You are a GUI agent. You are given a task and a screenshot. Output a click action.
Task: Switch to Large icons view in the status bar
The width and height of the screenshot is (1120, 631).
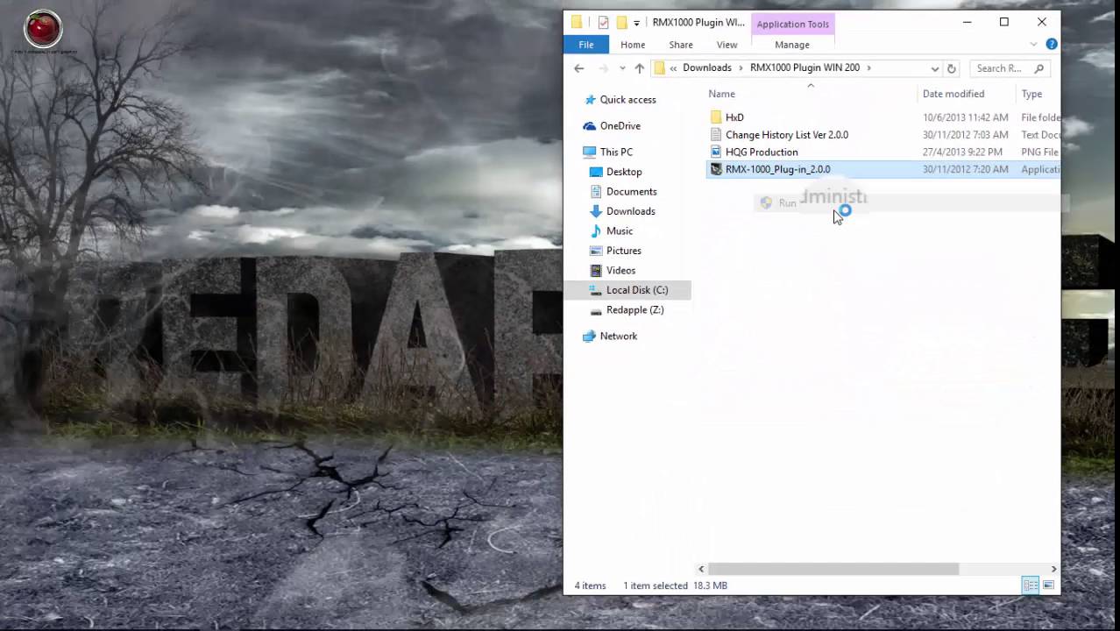[1048, 585]
